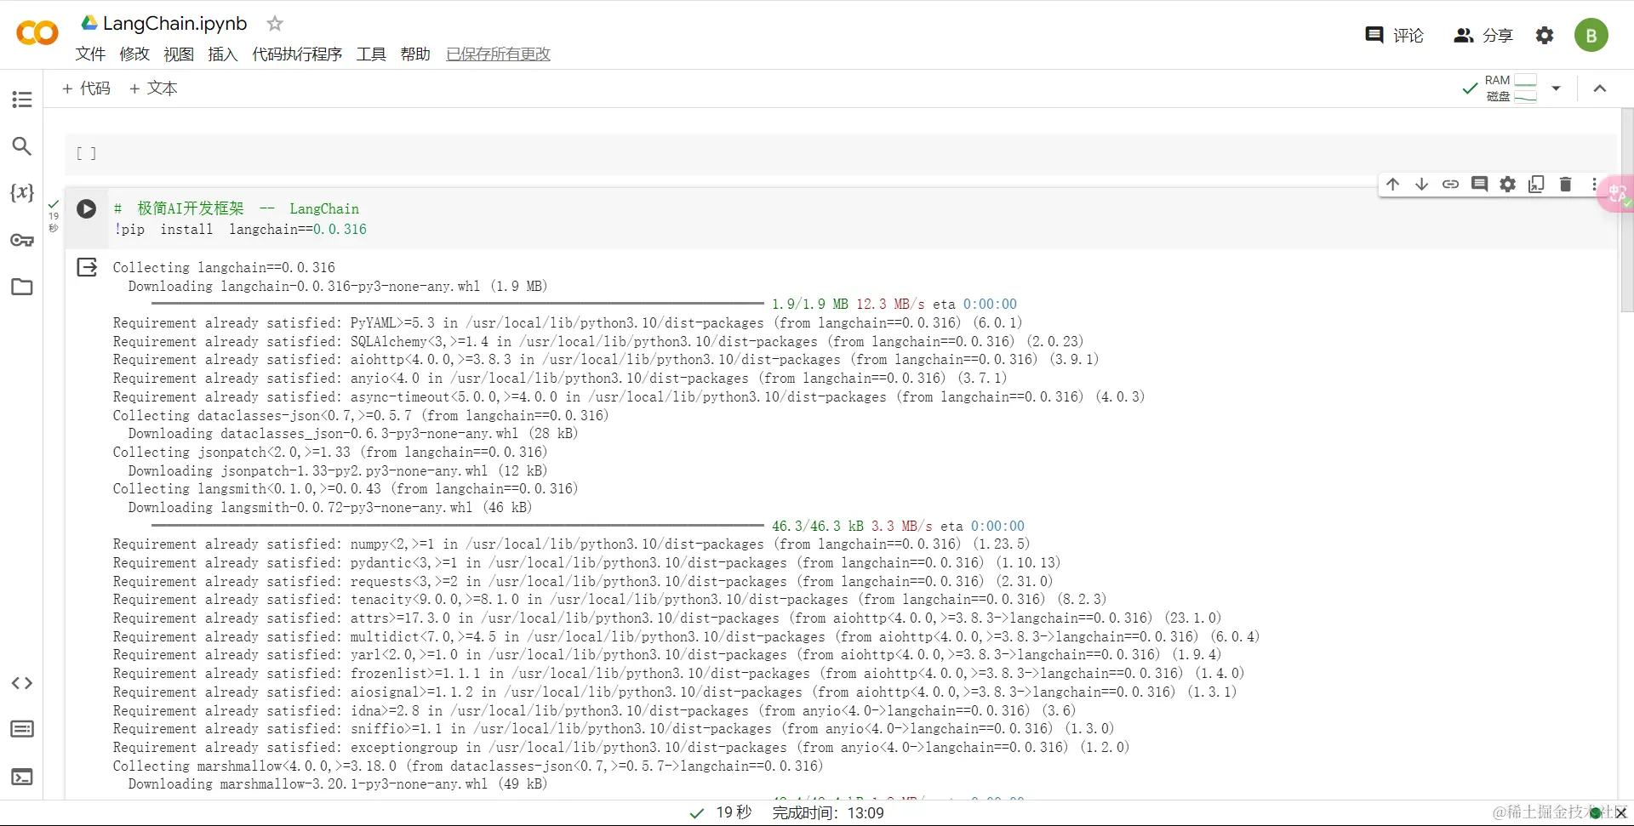Open the 代码执行程序 runtime menu

tap(297, 54)
